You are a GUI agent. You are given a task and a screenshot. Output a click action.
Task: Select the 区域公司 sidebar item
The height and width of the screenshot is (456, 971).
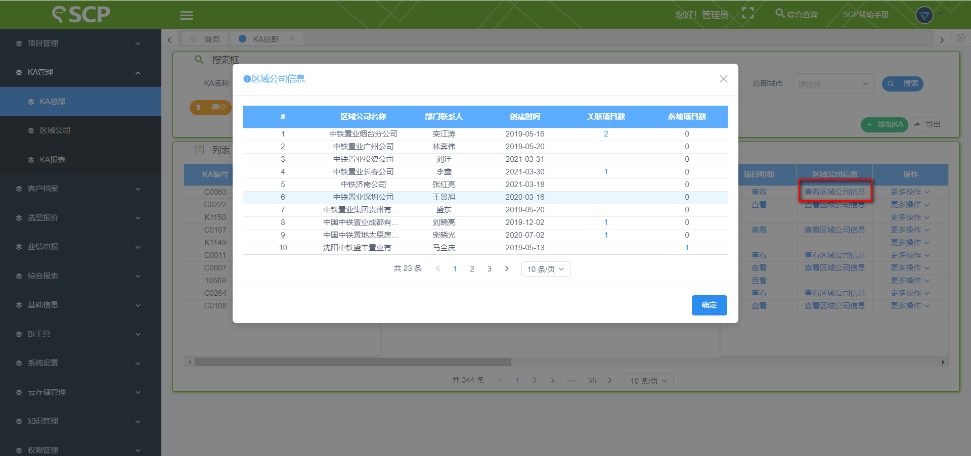[x=80, y=130]
